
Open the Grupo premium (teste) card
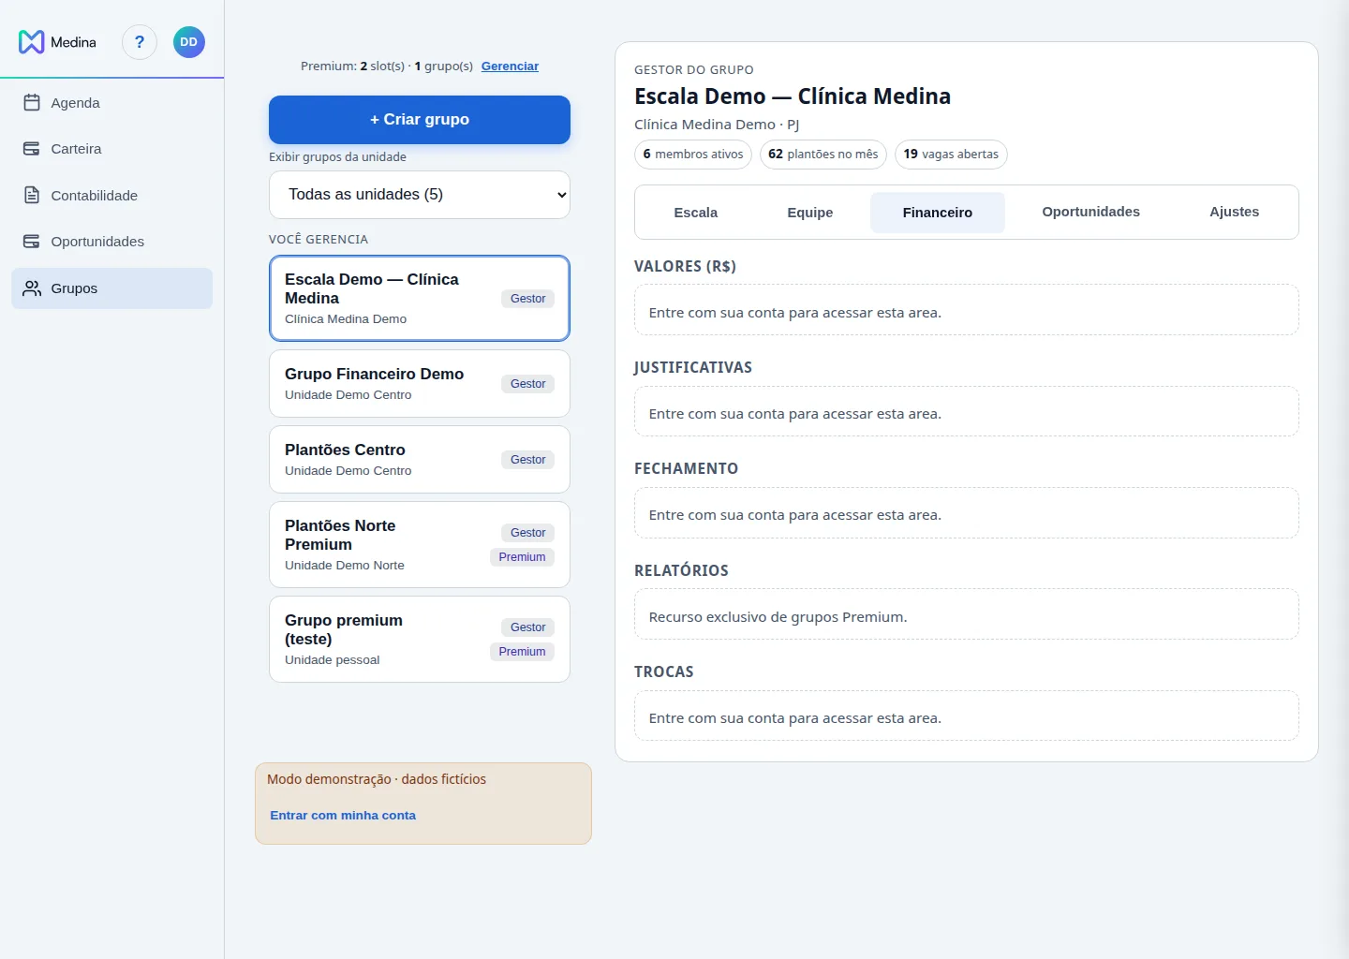point(420,640)
